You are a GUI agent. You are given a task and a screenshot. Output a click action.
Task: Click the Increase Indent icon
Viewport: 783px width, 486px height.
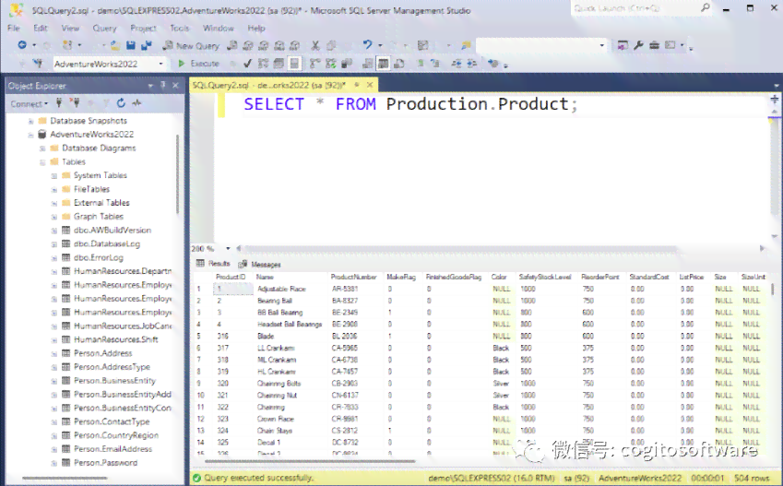(472, 64)
